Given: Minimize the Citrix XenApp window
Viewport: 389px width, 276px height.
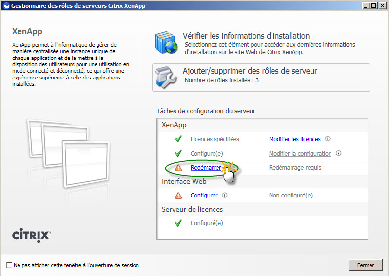Looking at the screenshot, I should pyautogui.click(x=365, y=6).
